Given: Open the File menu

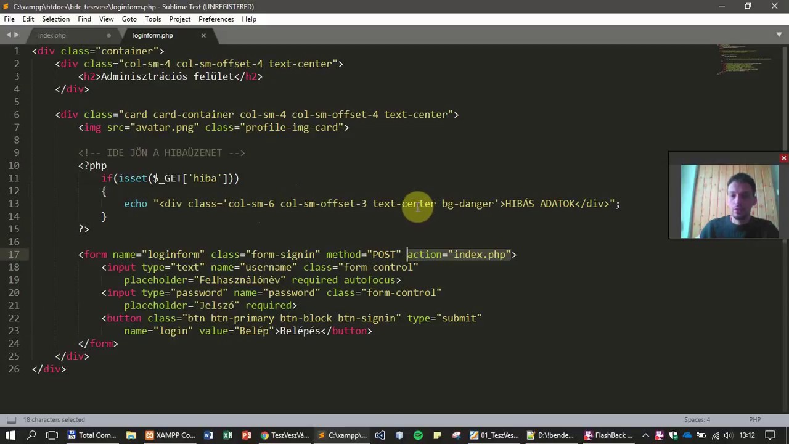Looking at the screenshot, I should click(x=9, y=19).
